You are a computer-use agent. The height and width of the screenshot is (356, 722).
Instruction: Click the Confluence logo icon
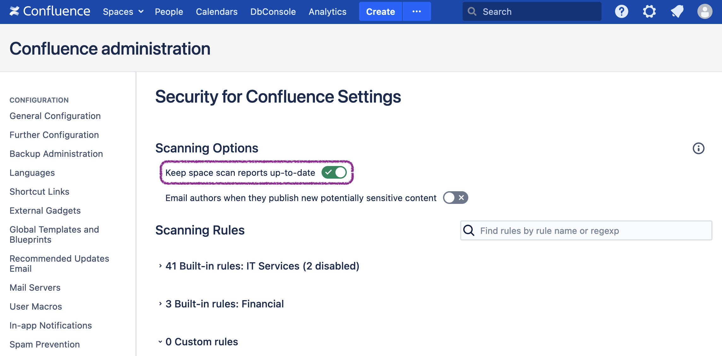click(x=14, y=11)
